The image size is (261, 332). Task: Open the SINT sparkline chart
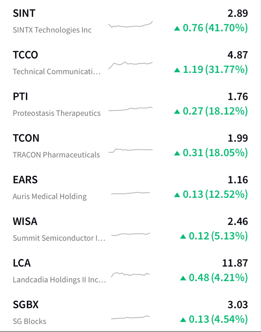pyautogui.click(x=130, y=26)
